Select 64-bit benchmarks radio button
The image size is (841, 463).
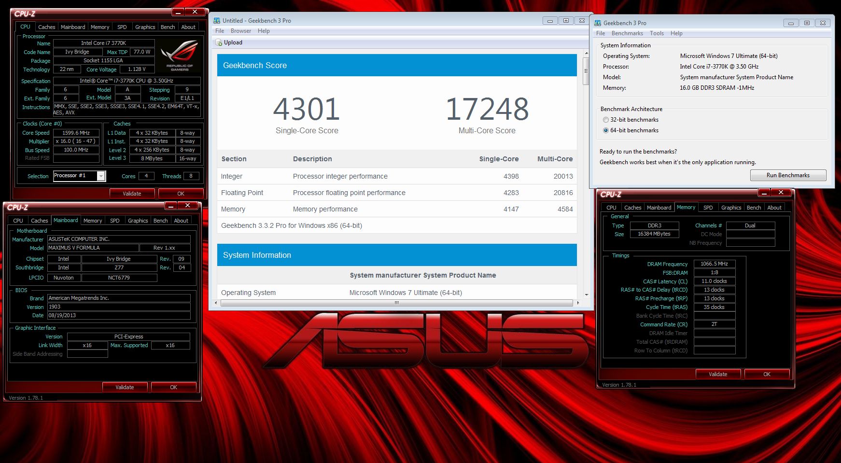(606, 130)
